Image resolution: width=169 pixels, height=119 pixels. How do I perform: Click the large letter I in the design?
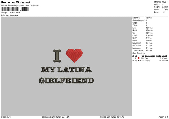[x=57, y=56]
